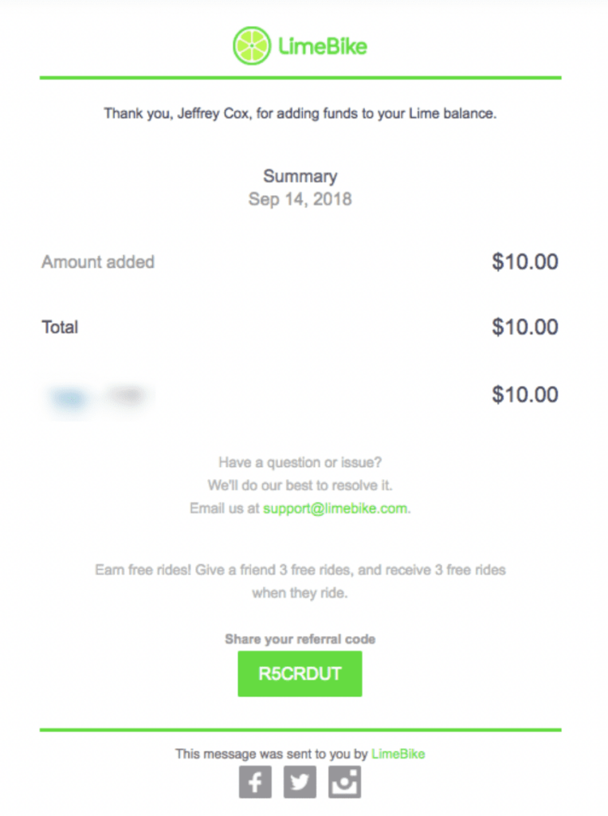Viewport: 608px width, 816px height.
Task: Click the card charge $10.00 value
Action: pyautogui.click(x=525, y=394)
